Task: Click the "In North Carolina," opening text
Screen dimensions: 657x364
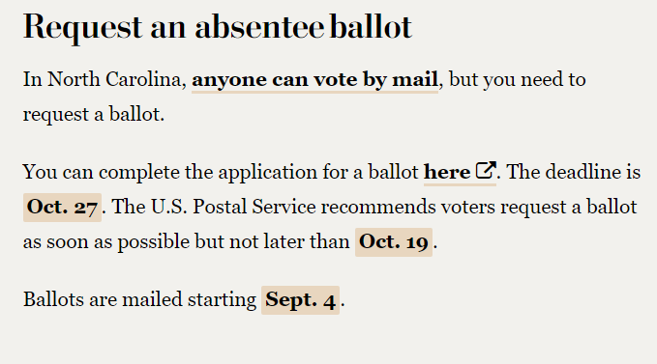Action: (105, 79)
